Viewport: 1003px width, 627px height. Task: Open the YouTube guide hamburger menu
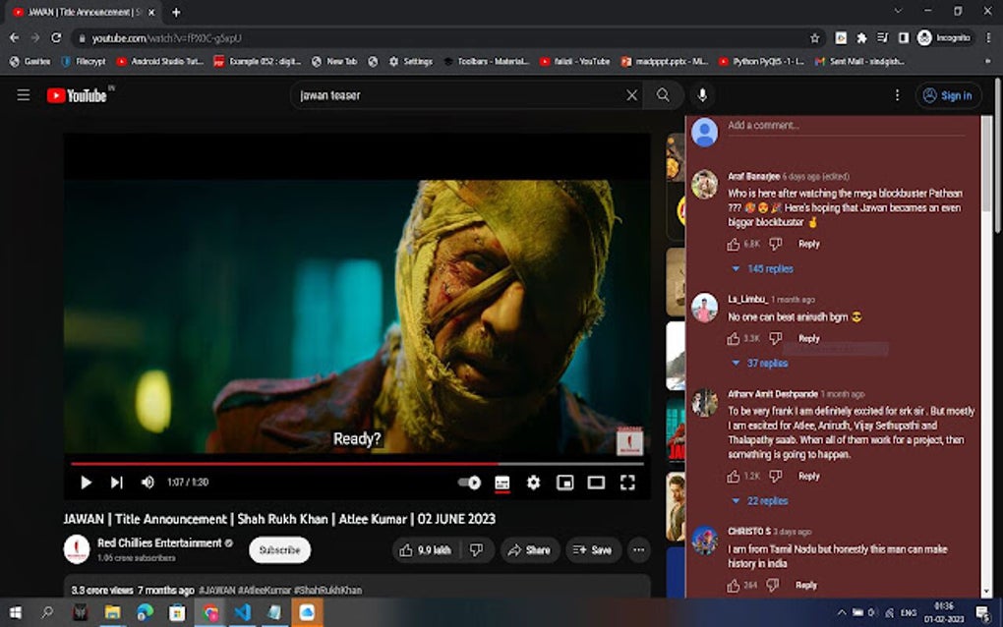pos(24,95)
